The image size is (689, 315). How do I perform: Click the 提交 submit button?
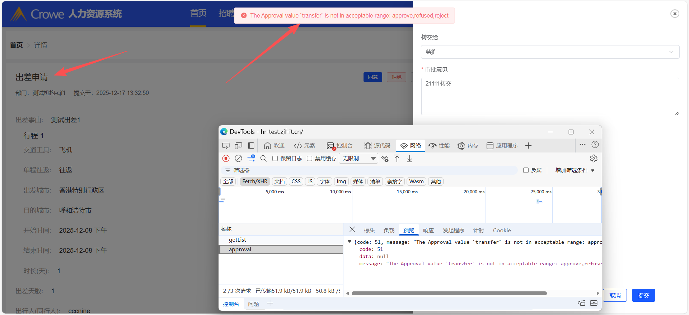[x=643, y=295]
